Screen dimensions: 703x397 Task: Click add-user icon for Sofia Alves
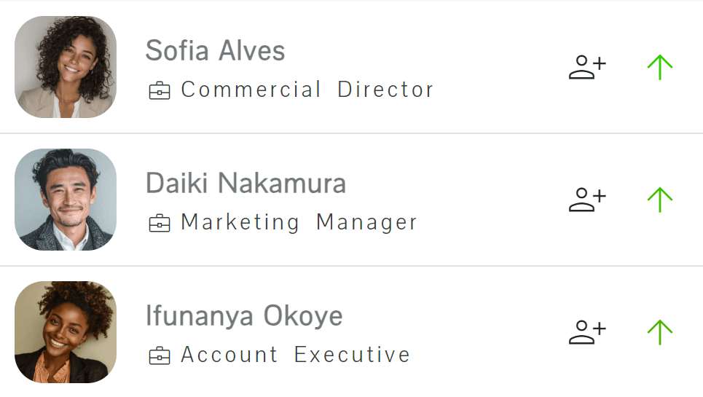point(587,67)
